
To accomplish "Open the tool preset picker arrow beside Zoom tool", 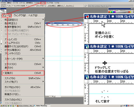I will [5, 6].
